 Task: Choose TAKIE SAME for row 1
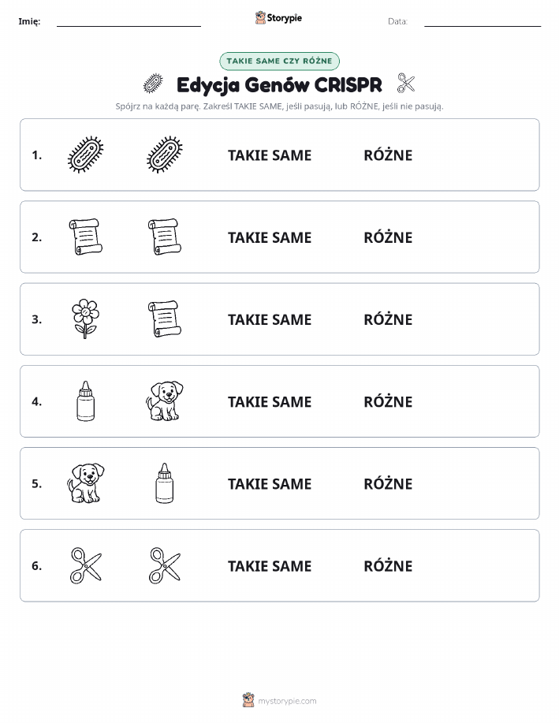(270, 155)
